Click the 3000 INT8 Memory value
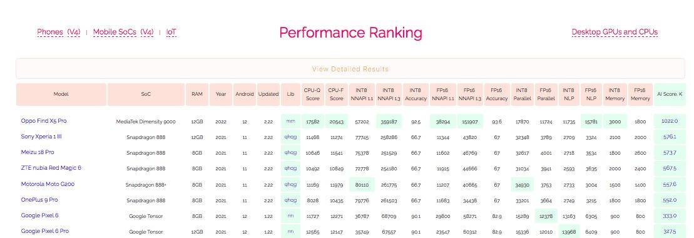Screen dimensions: 694x238 615,121
